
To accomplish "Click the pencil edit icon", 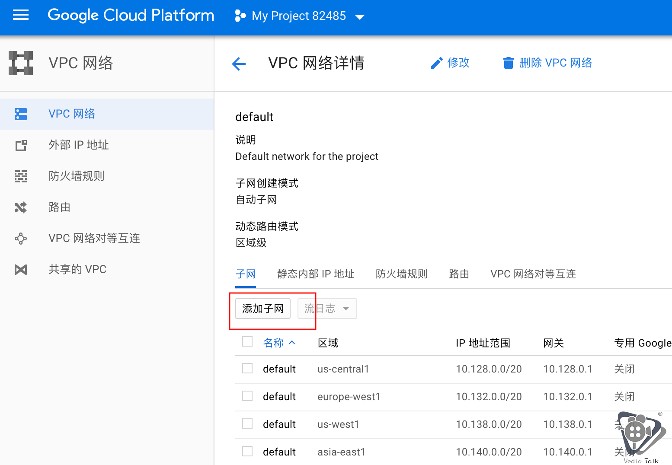I will pos(436,63).
